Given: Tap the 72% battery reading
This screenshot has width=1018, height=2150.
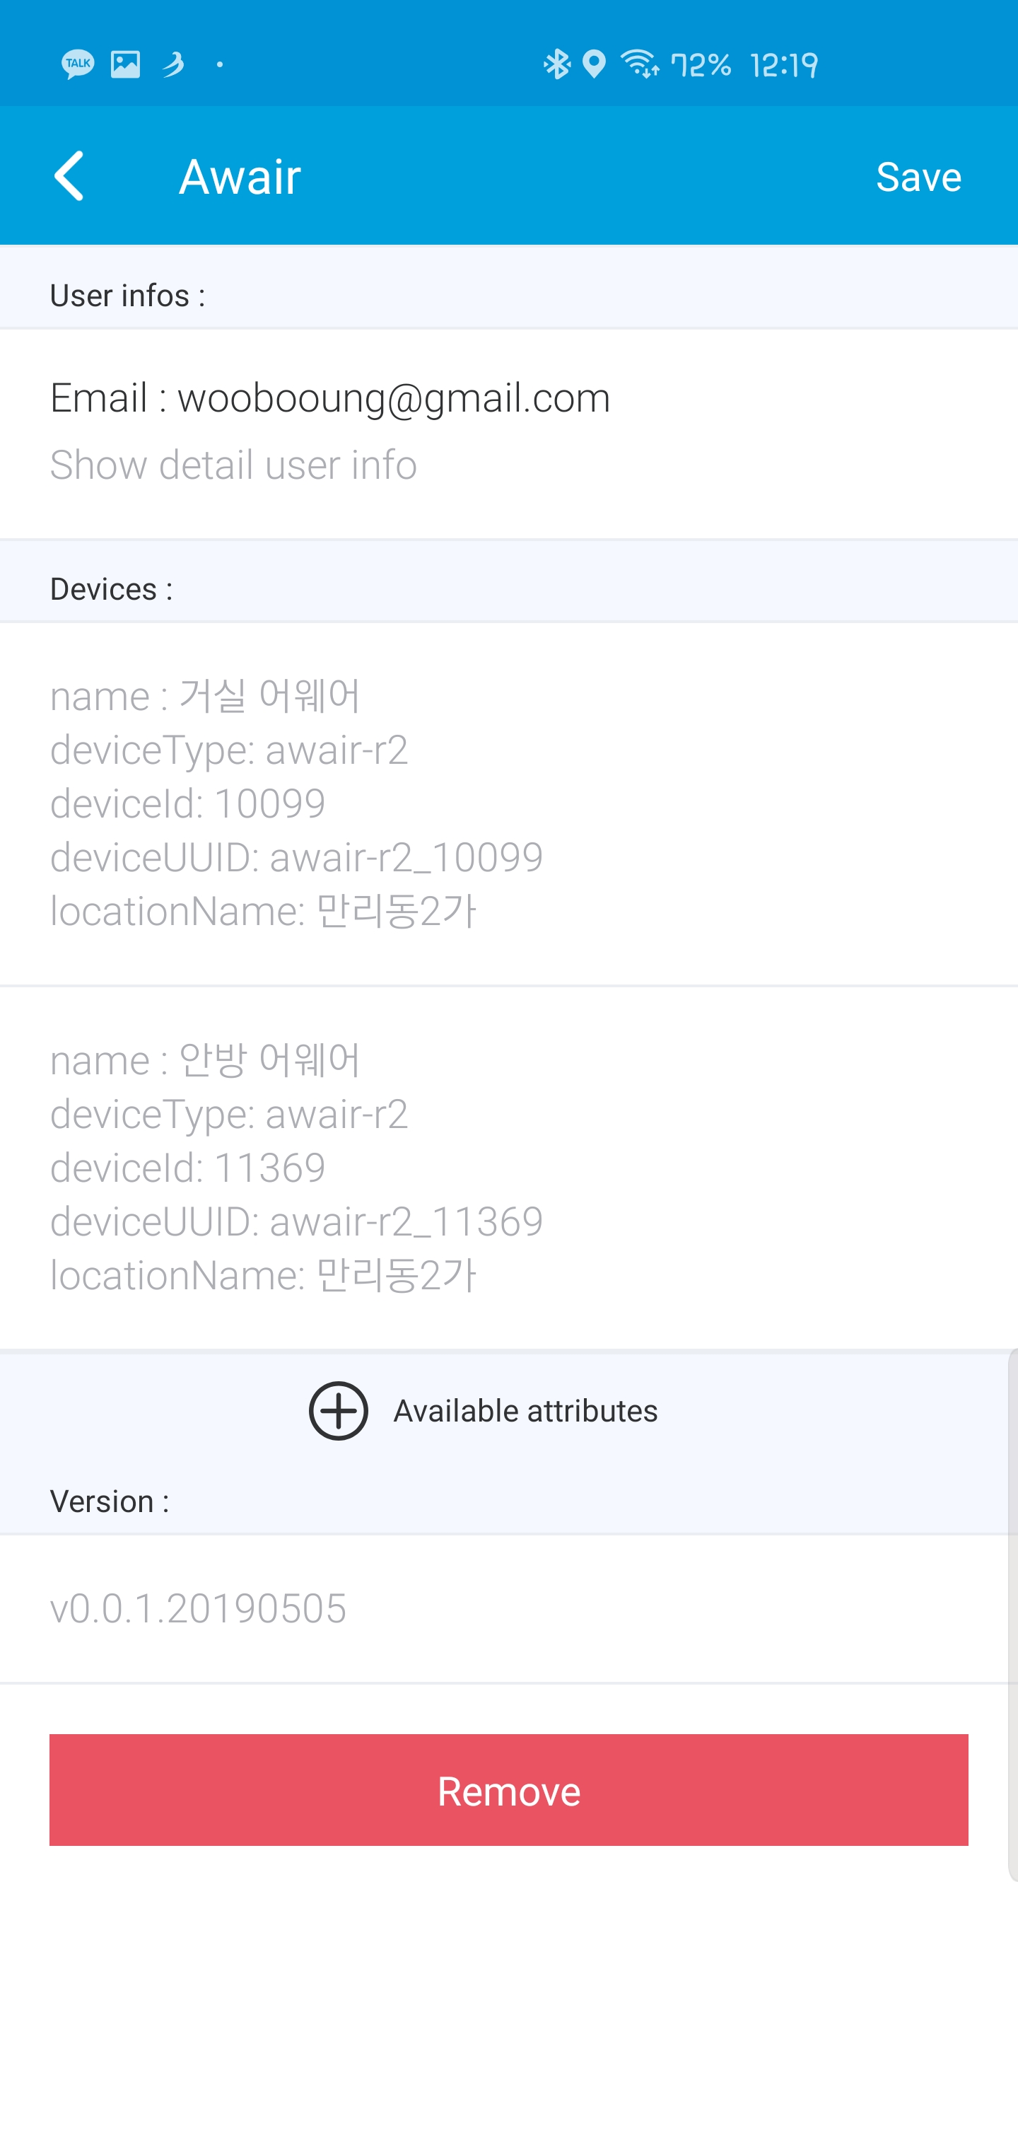Looking at the screenshot, I should pyautogui.click(x=701, y=64).
